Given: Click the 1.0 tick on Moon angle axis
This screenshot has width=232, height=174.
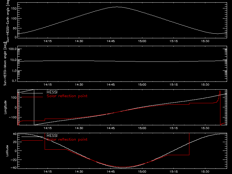Looking at the screenshot, I should point(14,71).
